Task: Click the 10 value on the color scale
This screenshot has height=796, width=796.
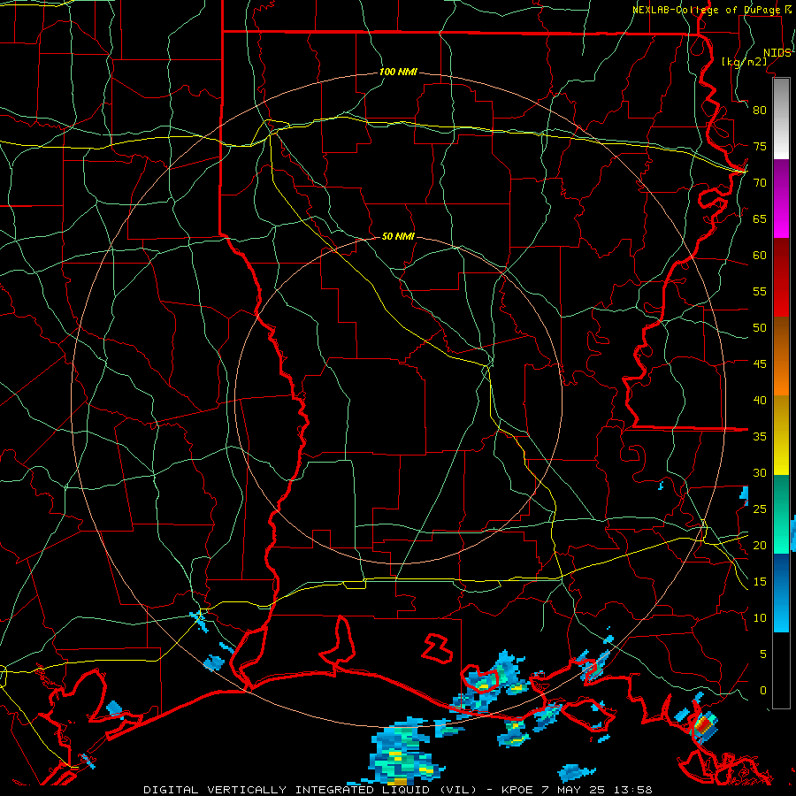Action: tap(760, 618)
